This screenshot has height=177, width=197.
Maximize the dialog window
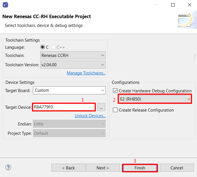point(173,5)
